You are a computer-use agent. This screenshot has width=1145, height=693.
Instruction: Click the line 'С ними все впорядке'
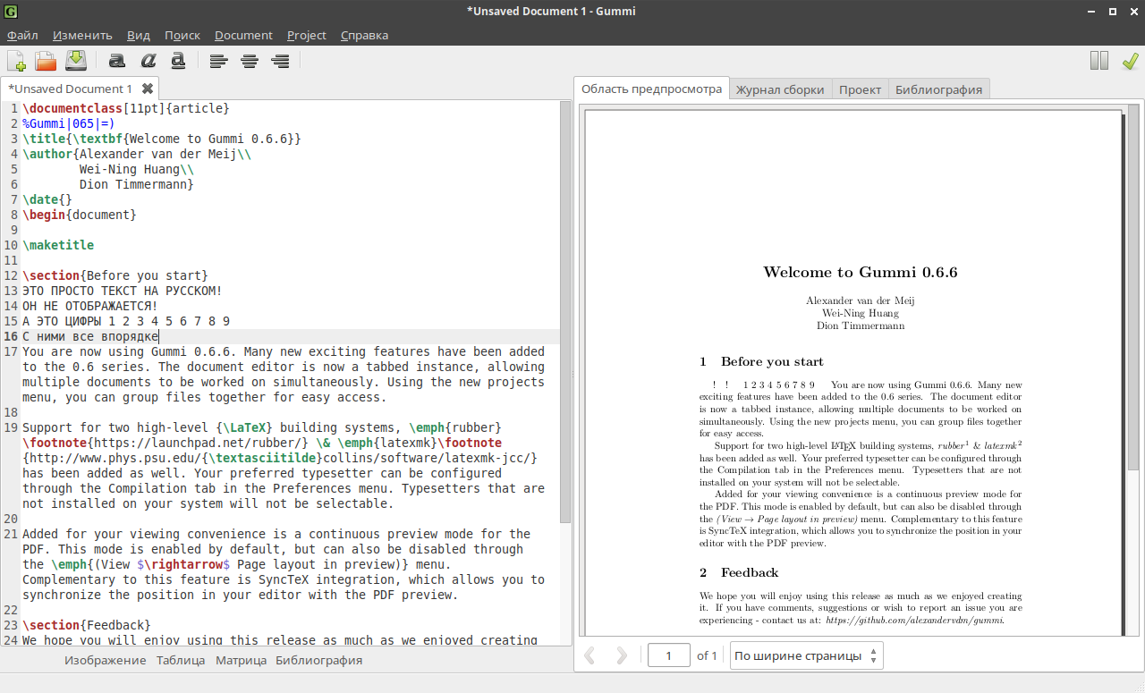(x=90, y=336)
